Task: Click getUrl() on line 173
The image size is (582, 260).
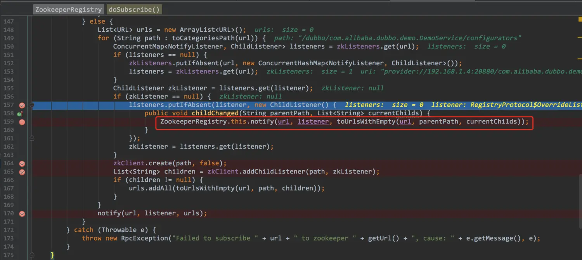Action: tap(384, 238)
